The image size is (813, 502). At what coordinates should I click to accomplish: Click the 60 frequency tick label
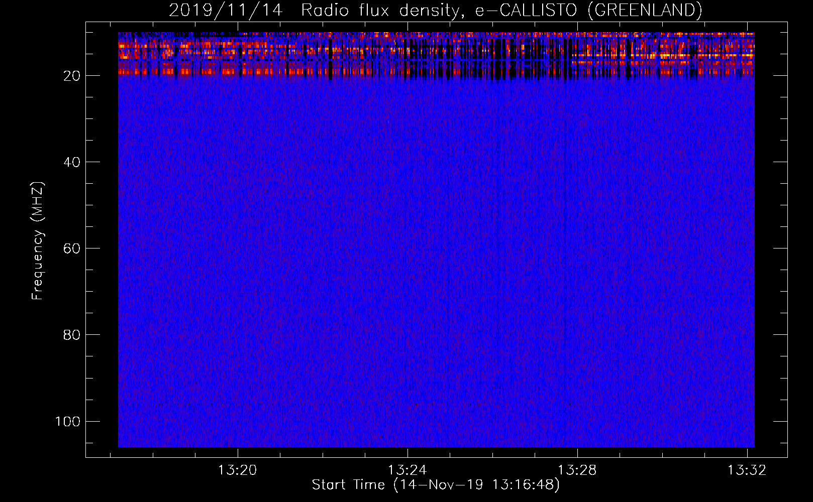[72, 248]
